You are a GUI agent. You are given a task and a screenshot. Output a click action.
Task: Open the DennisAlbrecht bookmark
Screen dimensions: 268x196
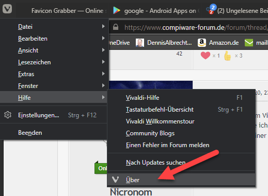(x=164, y=43)
